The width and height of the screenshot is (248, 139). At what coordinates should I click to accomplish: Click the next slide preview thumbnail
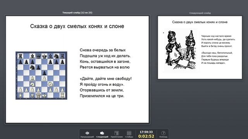[x=200, y=47]
